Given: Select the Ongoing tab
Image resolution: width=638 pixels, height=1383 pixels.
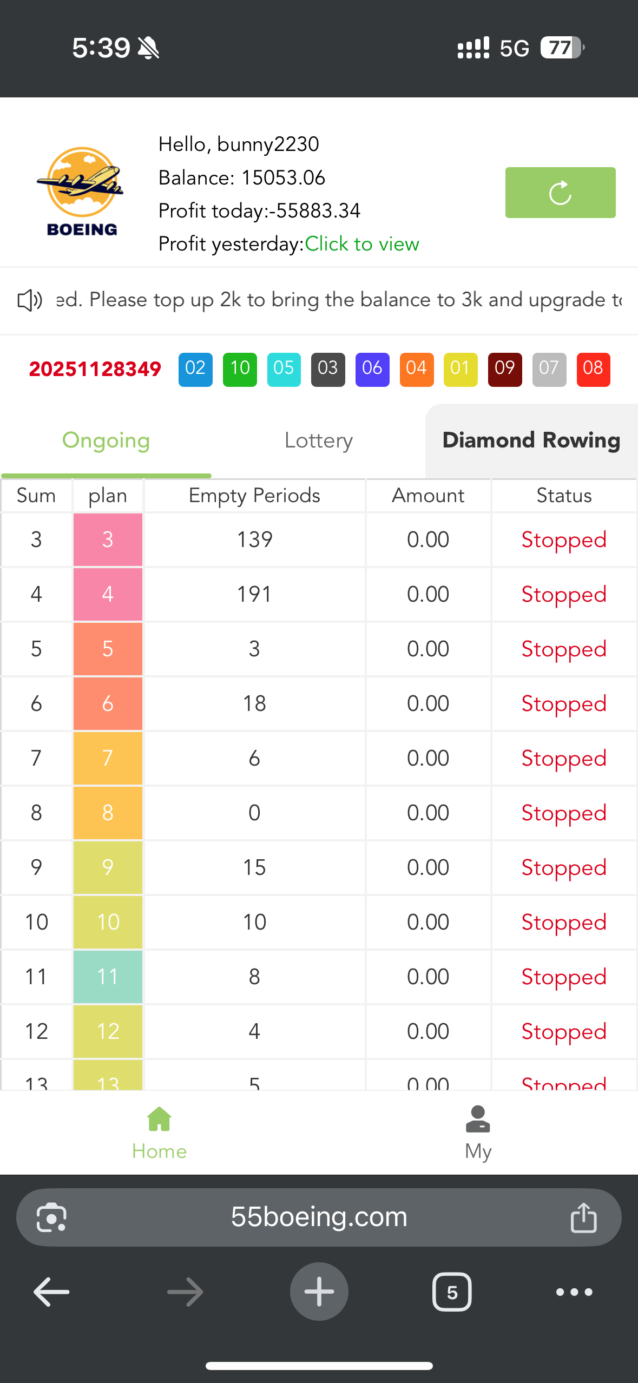Looking at the screenshot, I should (106, 440).
